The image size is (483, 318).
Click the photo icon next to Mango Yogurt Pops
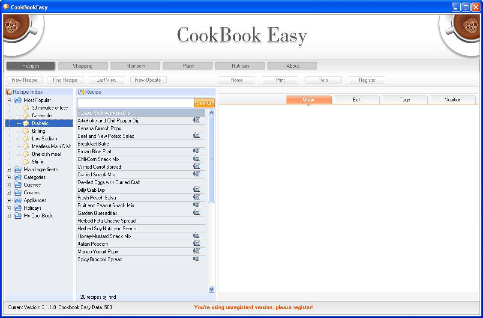197,251
